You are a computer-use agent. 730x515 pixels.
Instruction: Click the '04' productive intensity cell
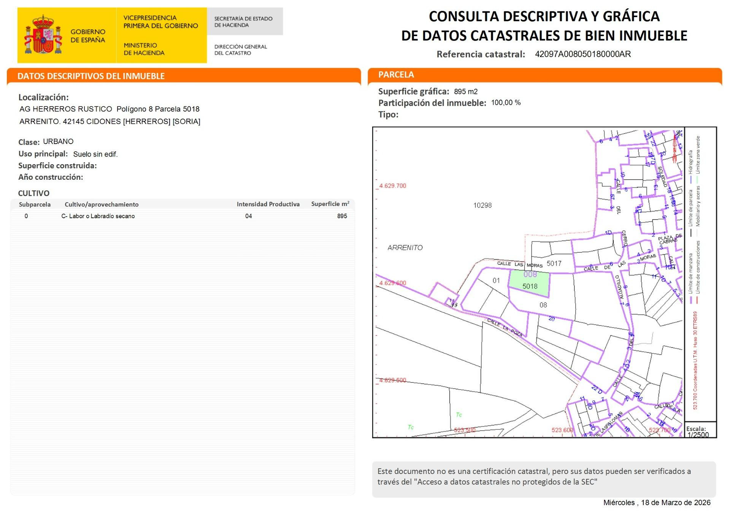coord(249,216)
